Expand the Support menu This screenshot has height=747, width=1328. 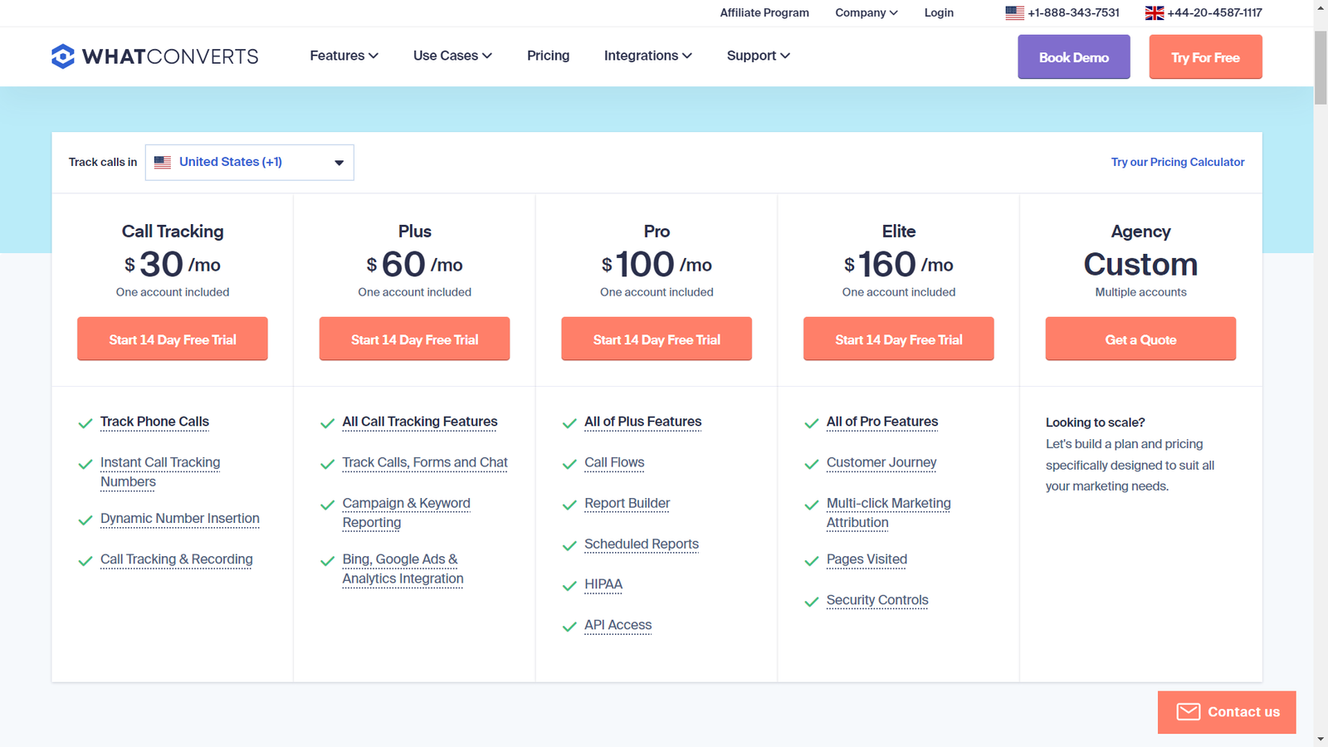point(758,56)
